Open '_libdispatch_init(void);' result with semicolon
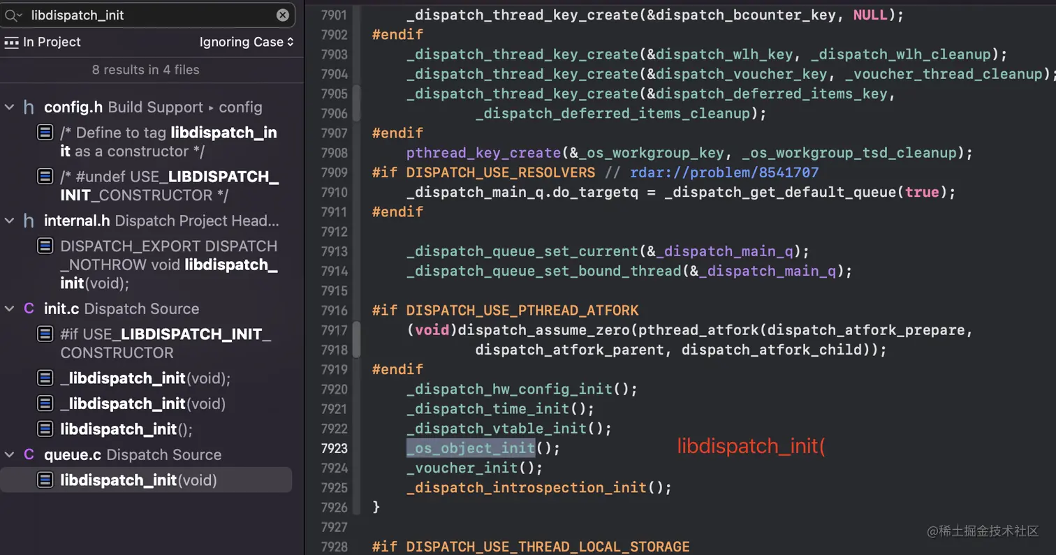The image size is (1056, 555). (145, 378)
